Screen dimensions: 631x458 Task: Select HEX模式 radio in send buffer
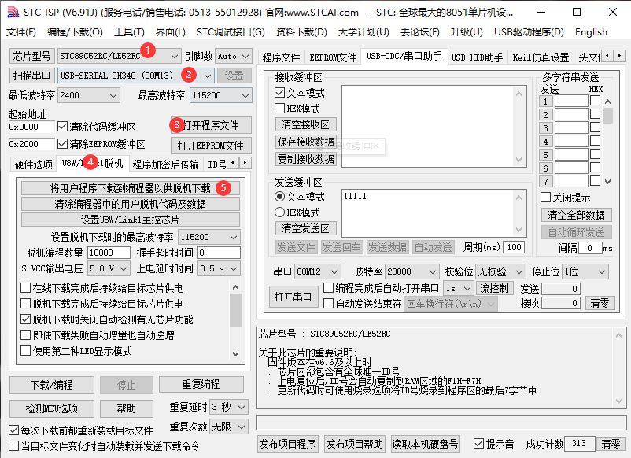coord(279,212)
